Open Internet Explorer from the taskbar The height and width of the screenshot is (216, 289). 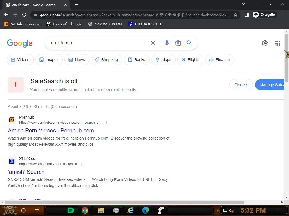[130, 210]
